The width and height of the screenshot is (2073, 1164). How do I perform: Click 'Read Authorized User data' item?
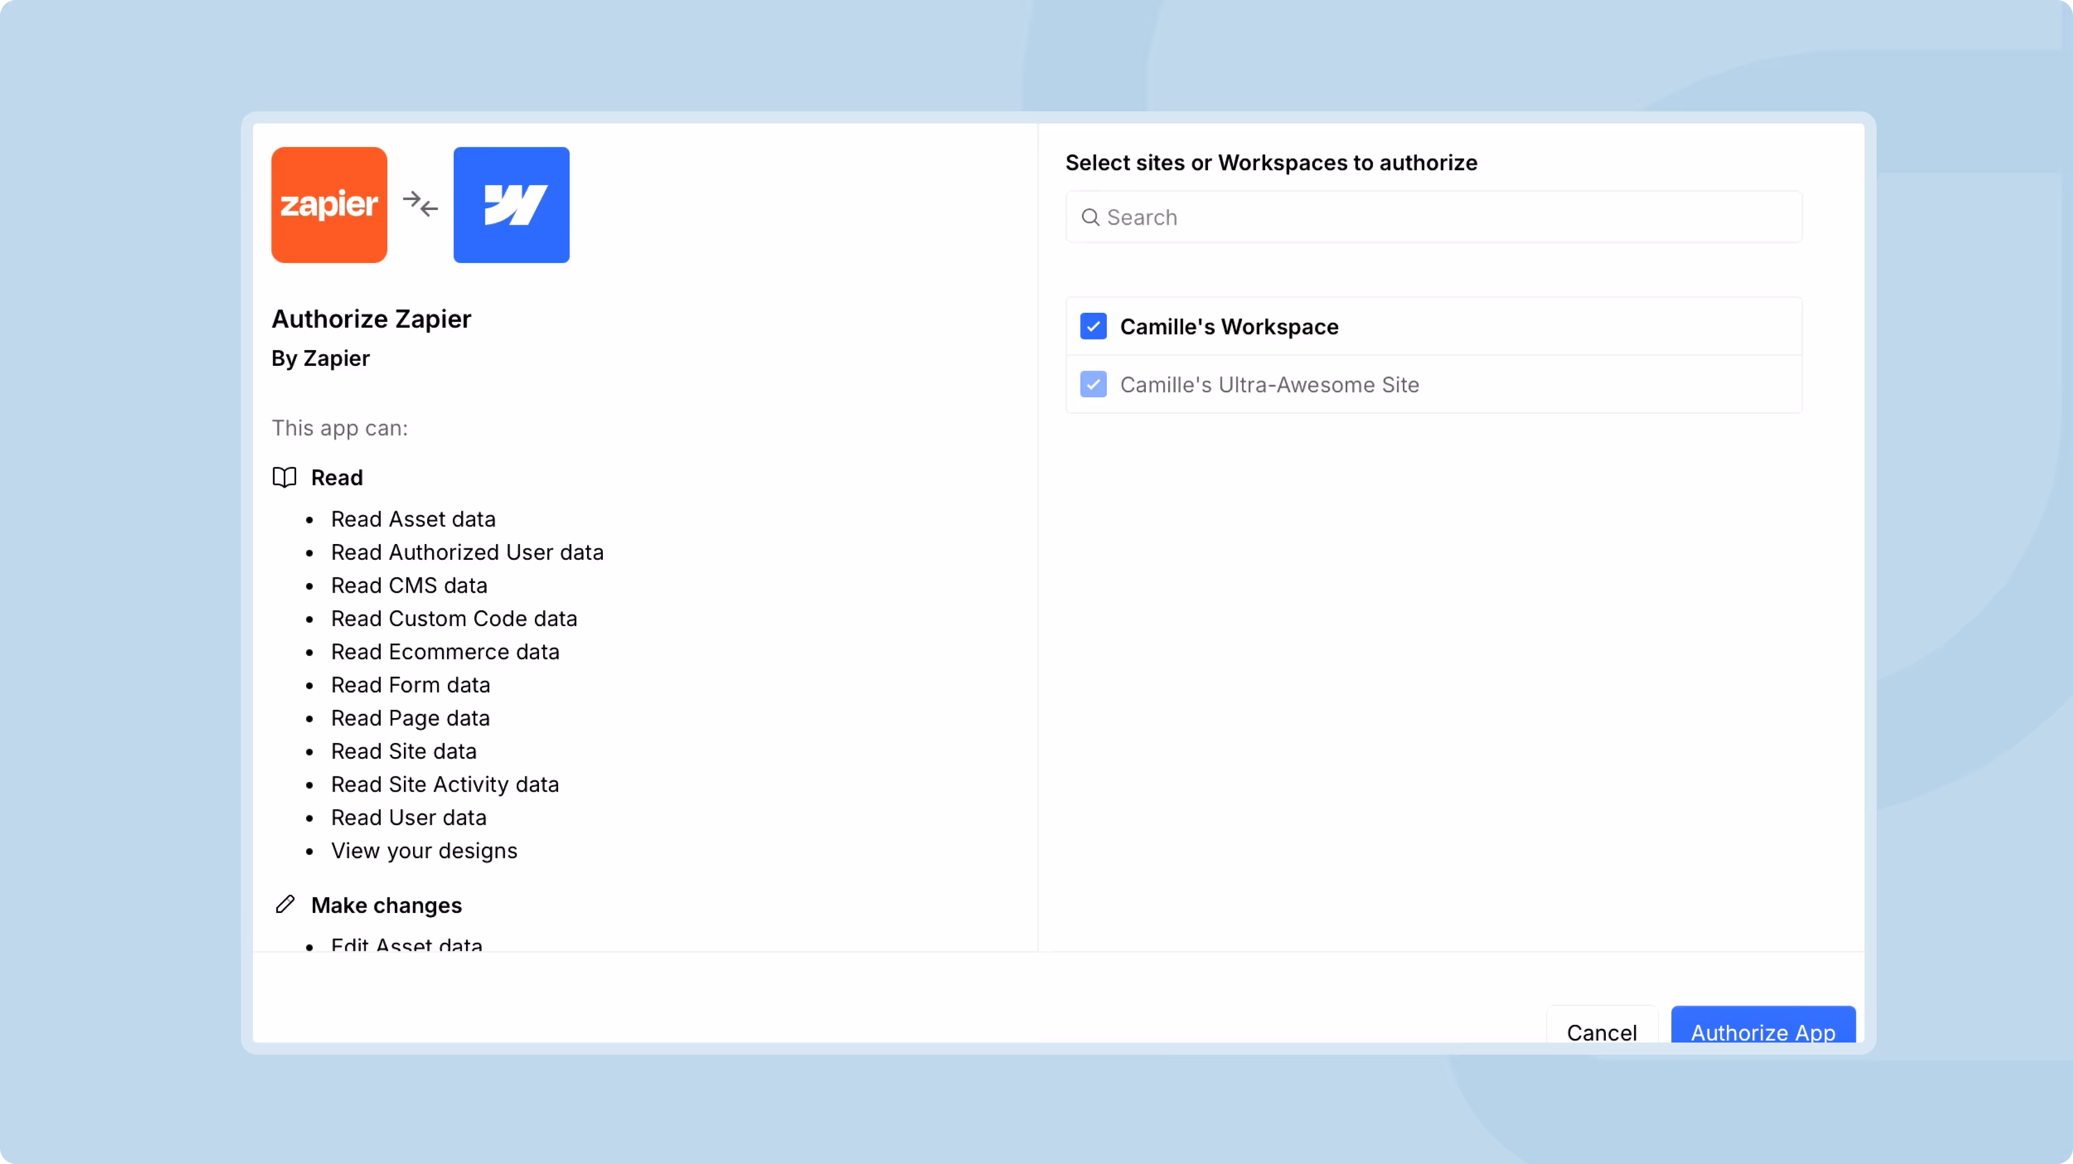click(x=467, y=552)
